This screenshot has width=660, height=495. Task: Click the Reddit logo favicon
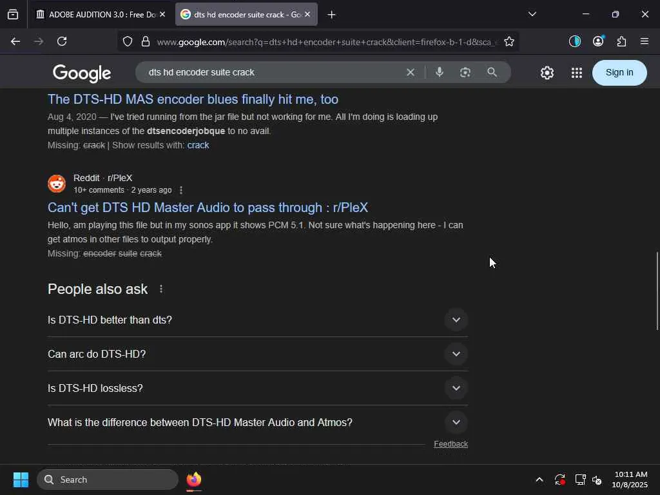click(57, 184)
